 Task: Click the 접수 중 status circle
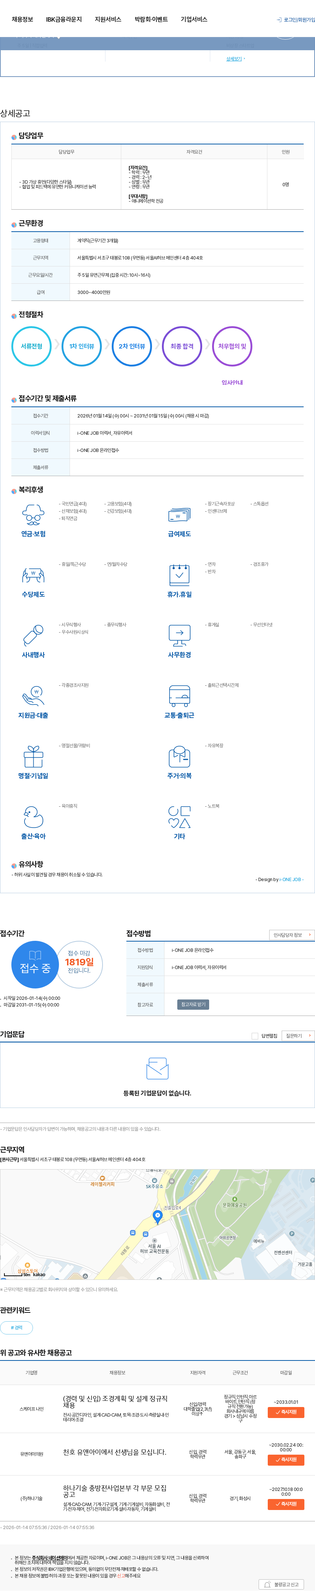click(35, 964)
